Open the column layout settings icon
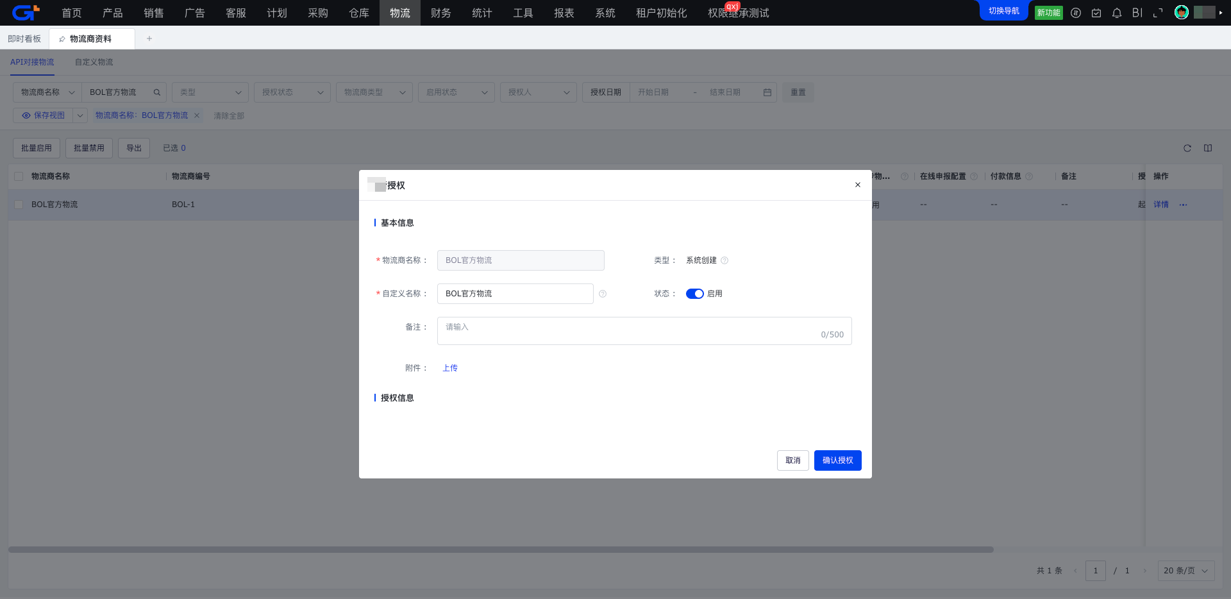Viewport: 1231px width, 599px height. [x=1208, y=148]
